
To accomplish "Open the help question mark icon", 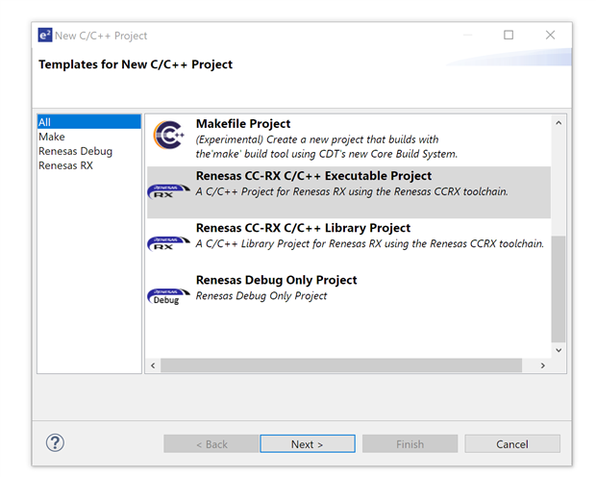I will 55,443.
